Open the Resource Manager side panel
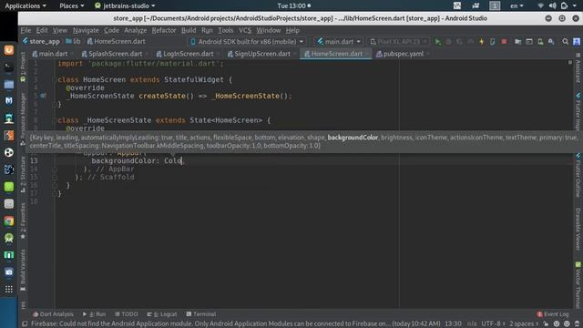The image size is (583, 328). click(23, 118)
